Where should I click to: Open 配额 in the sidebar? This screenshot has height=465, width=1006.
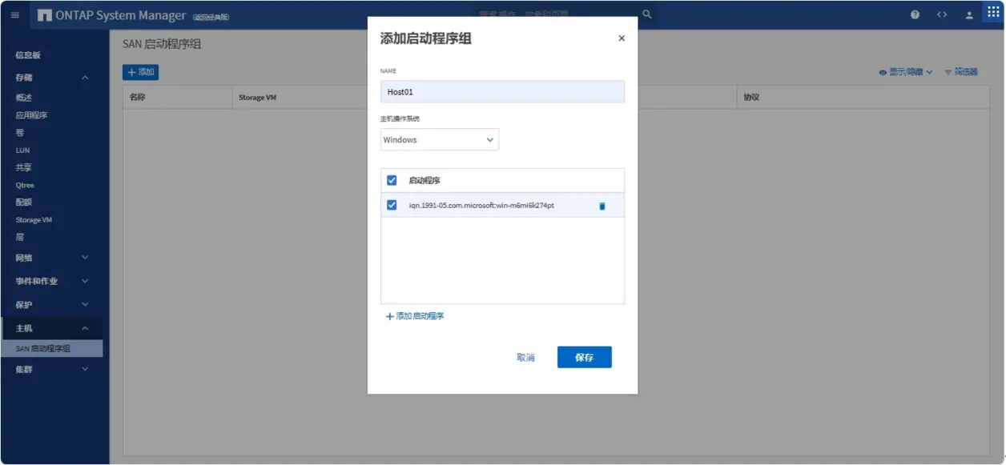coord(24,202)
